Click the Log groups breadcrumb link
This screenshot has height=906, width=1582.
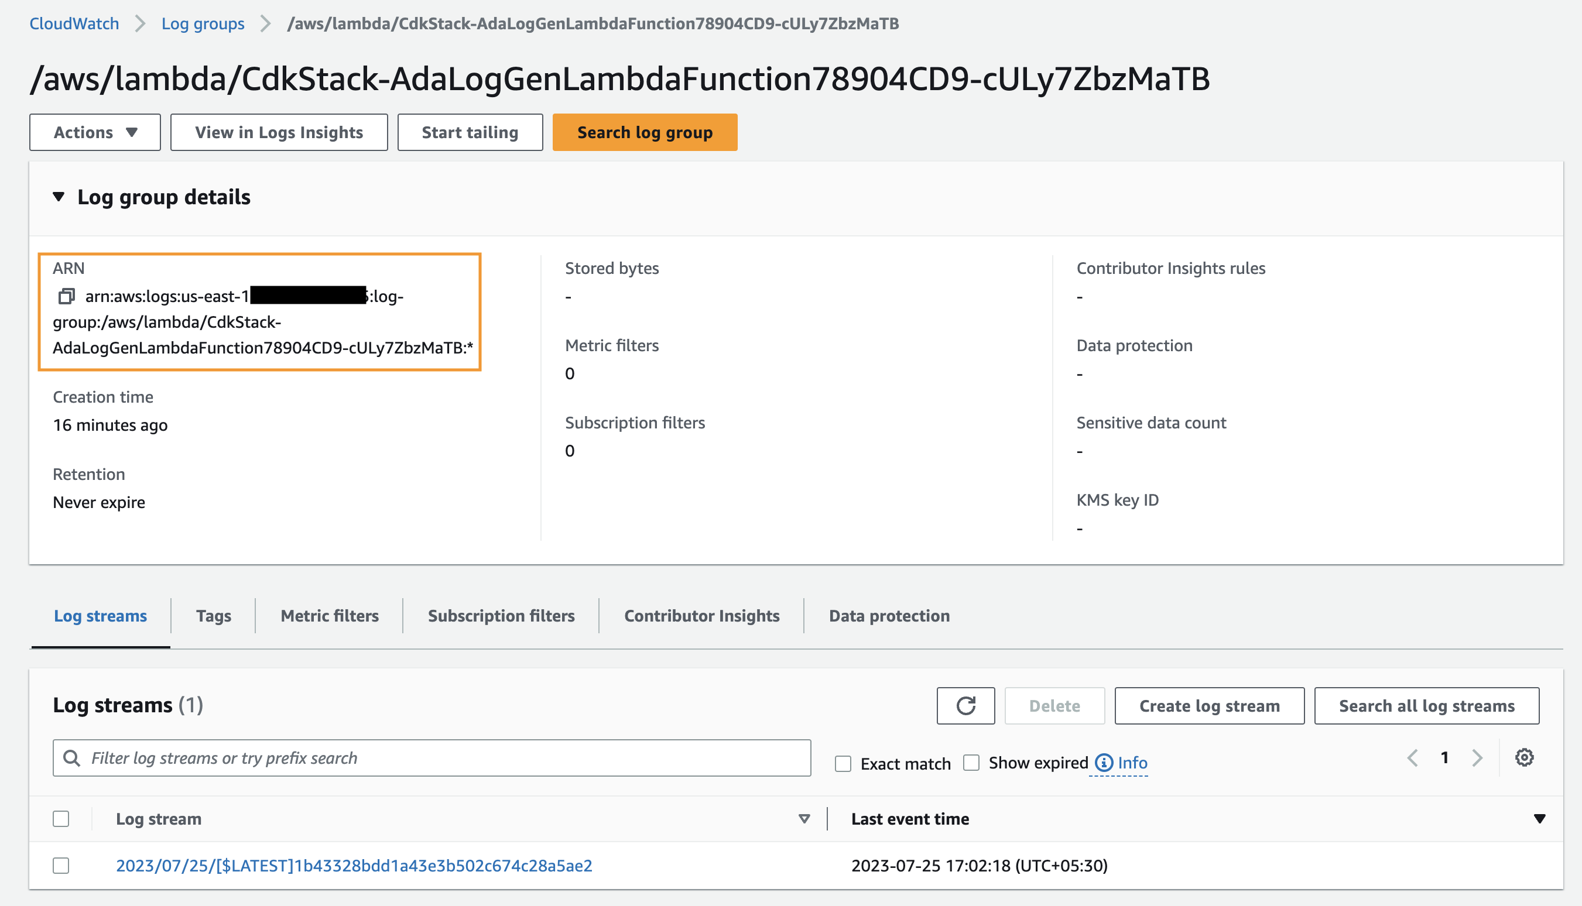tap(202, 23)
